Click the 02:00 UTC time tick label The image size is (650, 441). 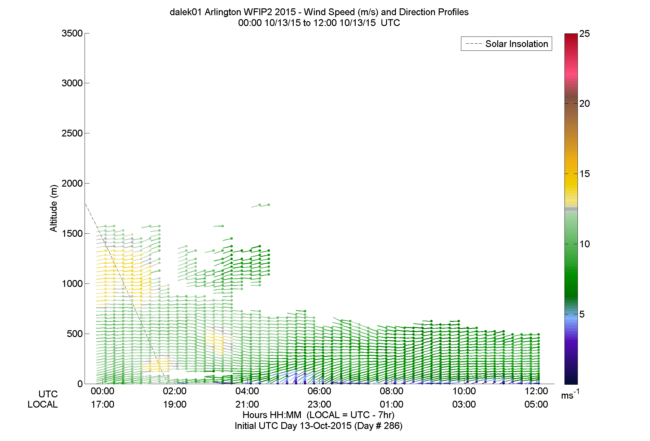click(175, 391)
